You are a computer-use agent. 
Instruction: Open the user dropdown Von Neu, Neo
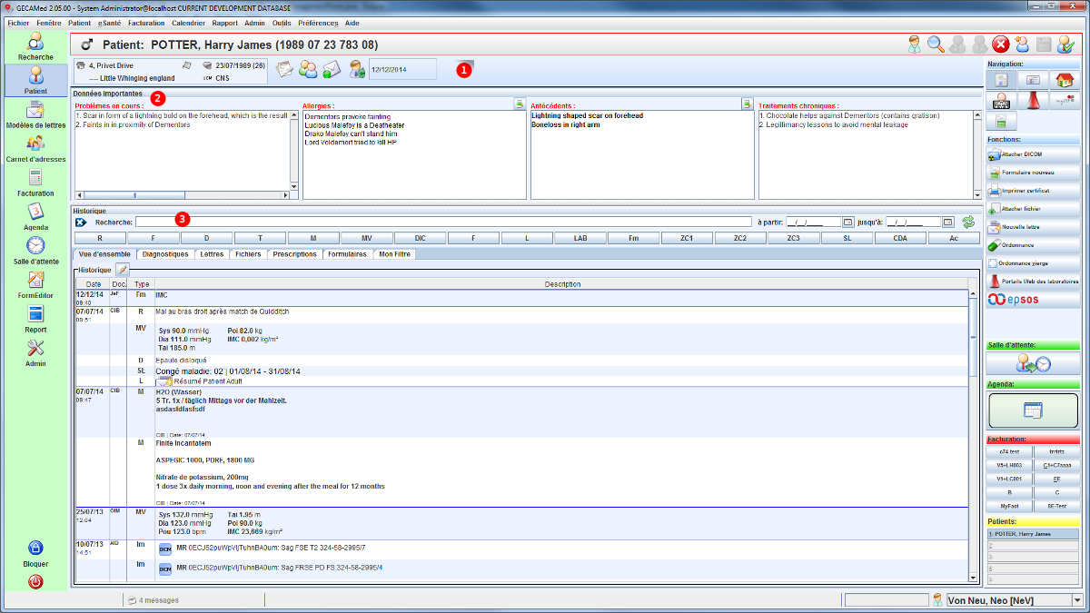click(x=1077, y=600)
